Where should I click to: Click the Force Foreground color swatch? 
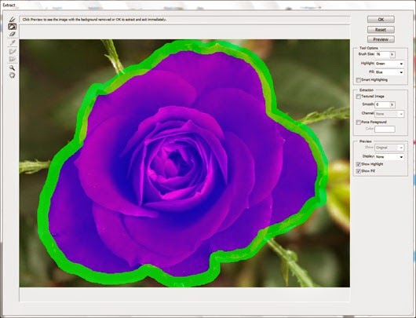tap(385, 129)
